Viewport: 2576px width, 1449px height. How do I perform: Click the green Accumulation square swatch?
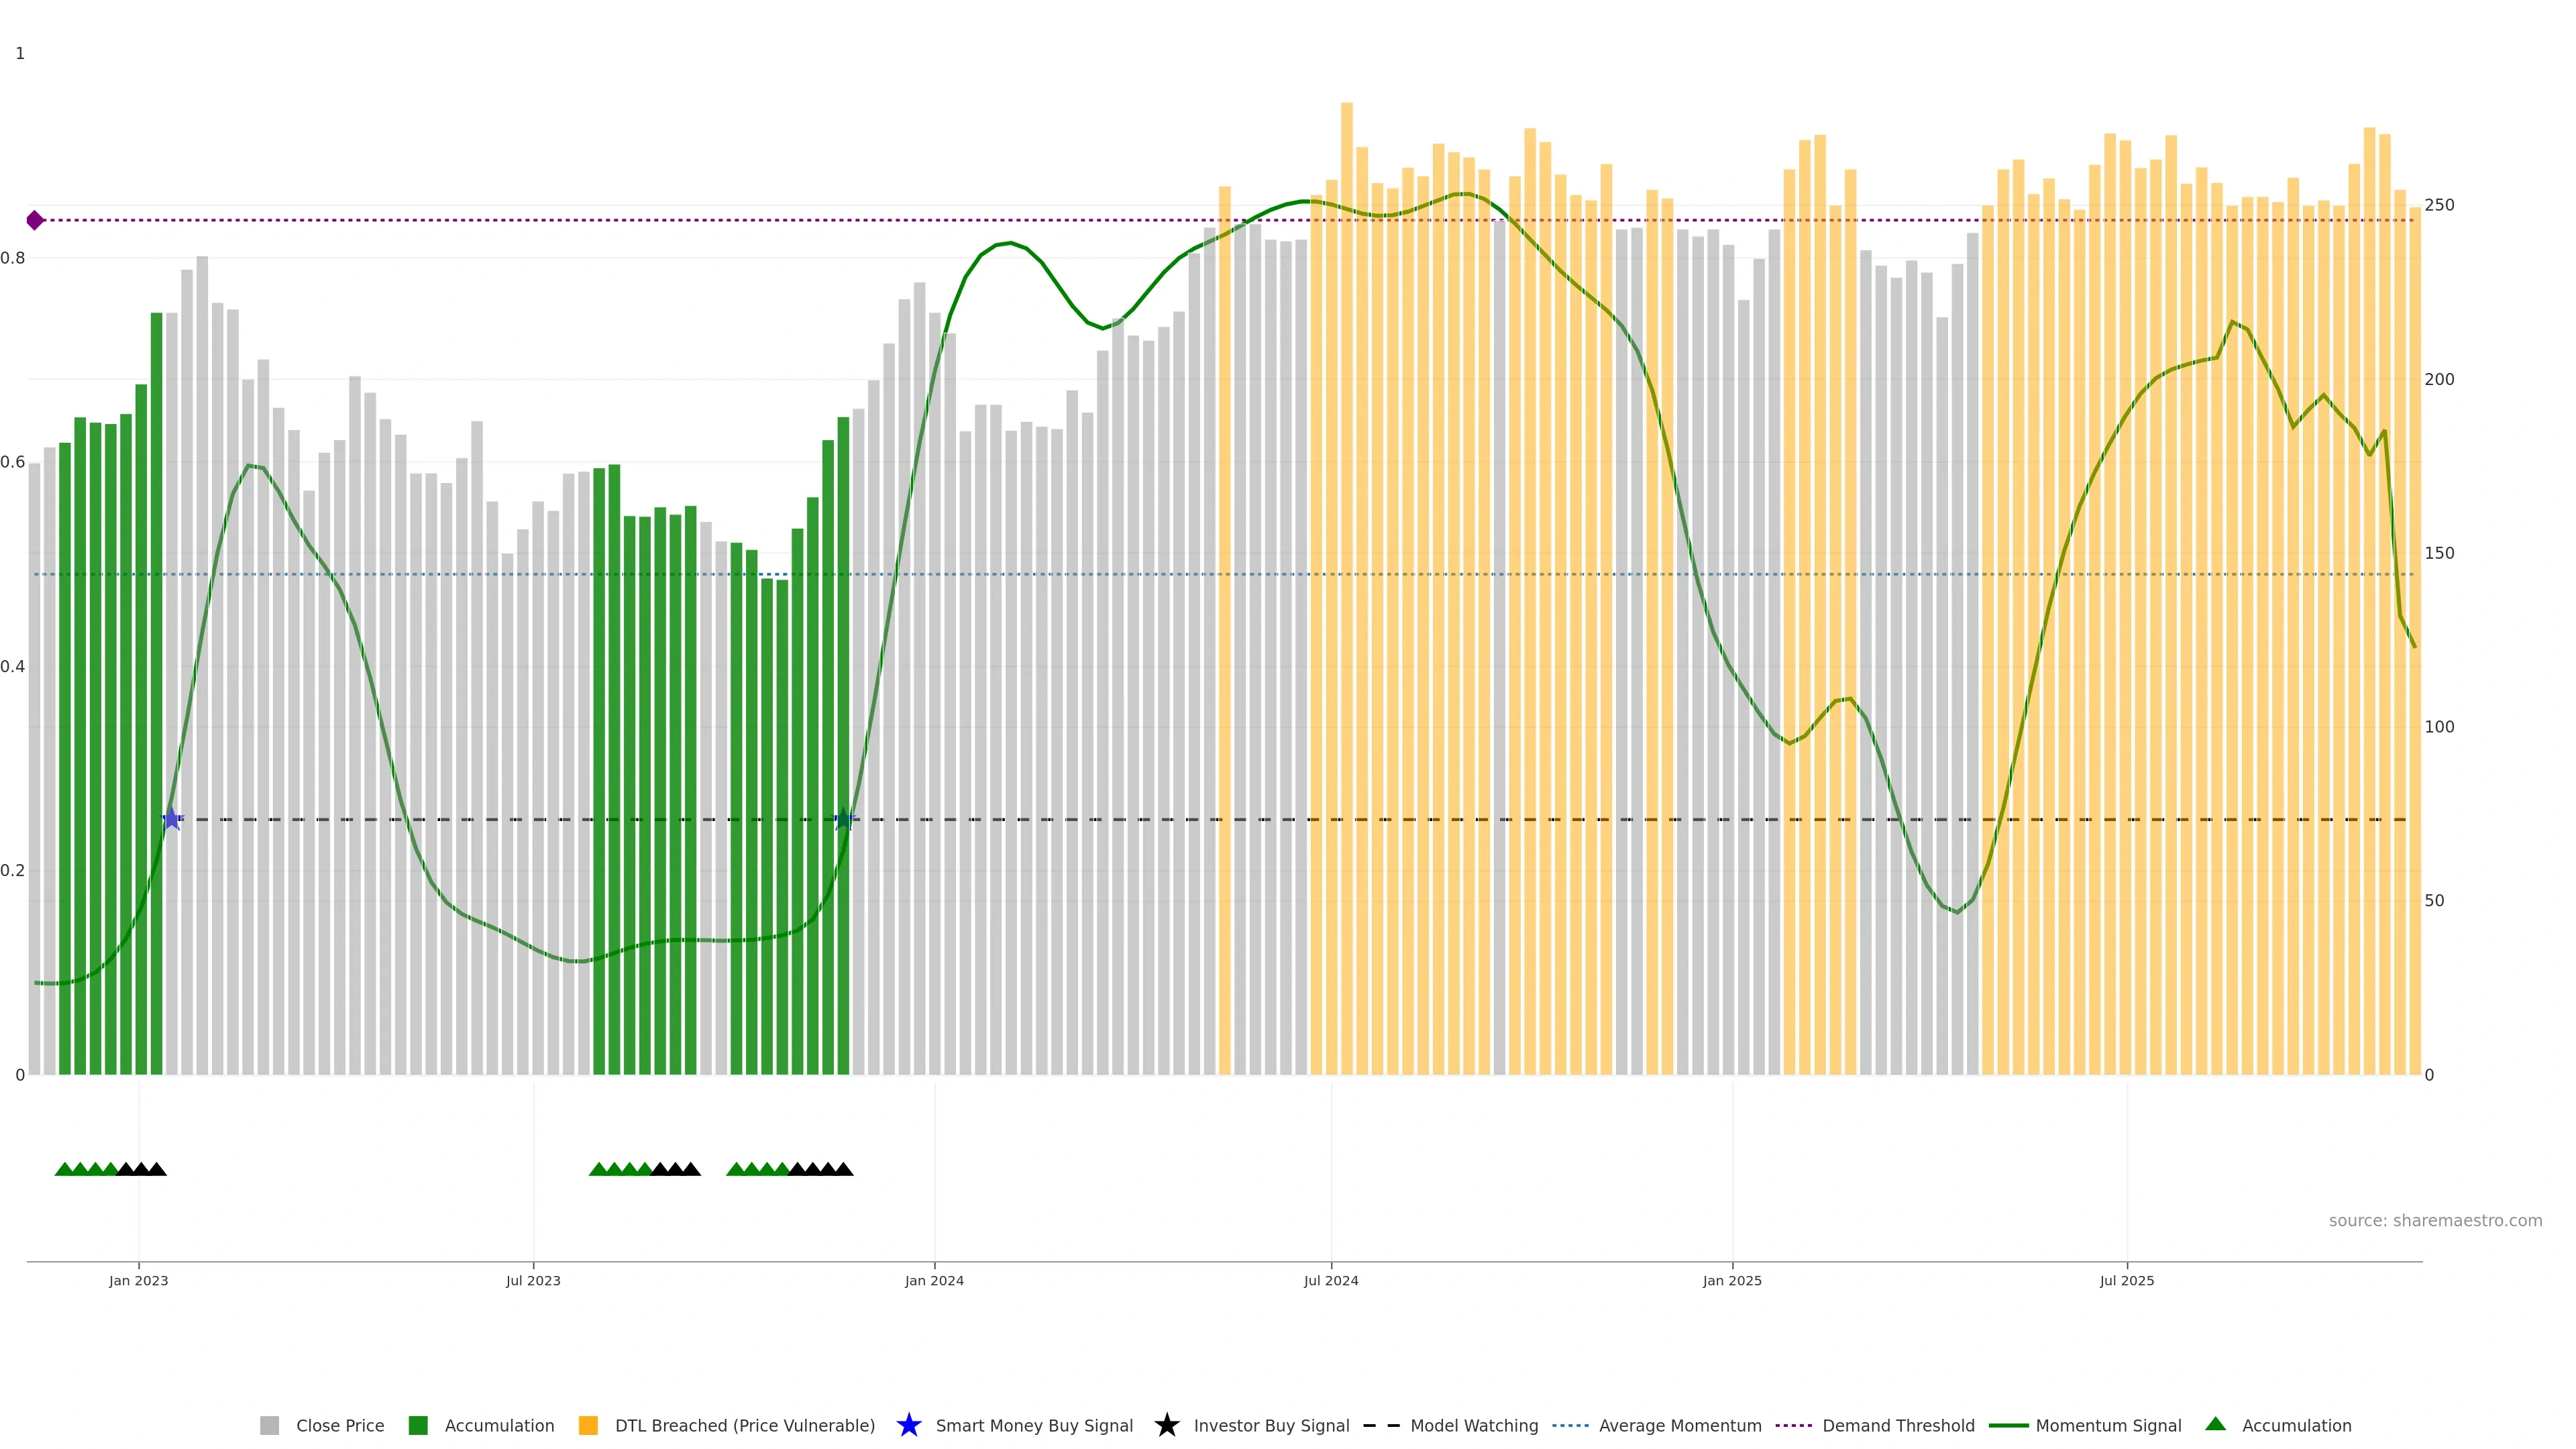[x=418, y=1426]
